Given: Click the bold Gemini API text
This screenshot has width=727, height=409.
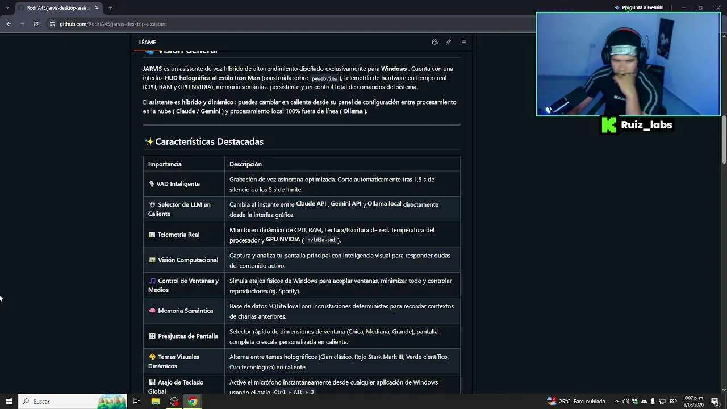Looking at the screenshot, I should (x=346, y=203).
